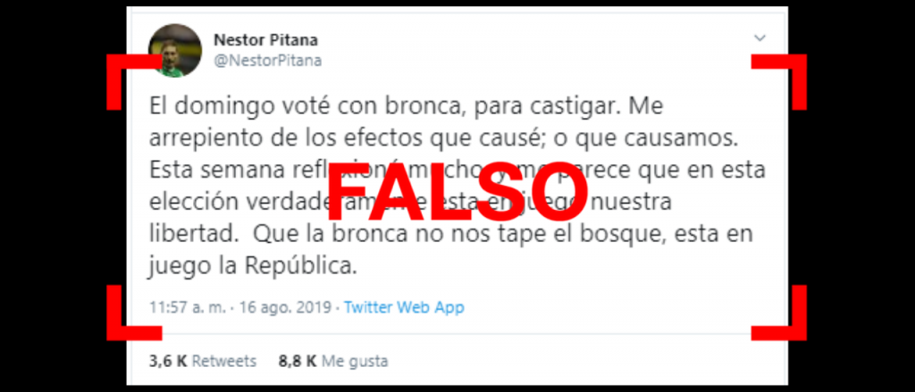Expand the tweet options chevron
The width and height of the screenshot is (915, 392).
coord(760,38)
